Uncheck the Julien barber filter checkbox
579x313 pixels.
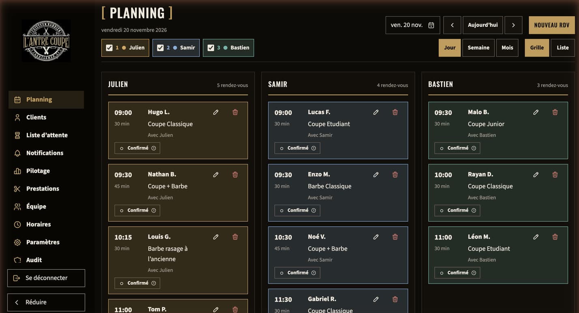(109, 48)
